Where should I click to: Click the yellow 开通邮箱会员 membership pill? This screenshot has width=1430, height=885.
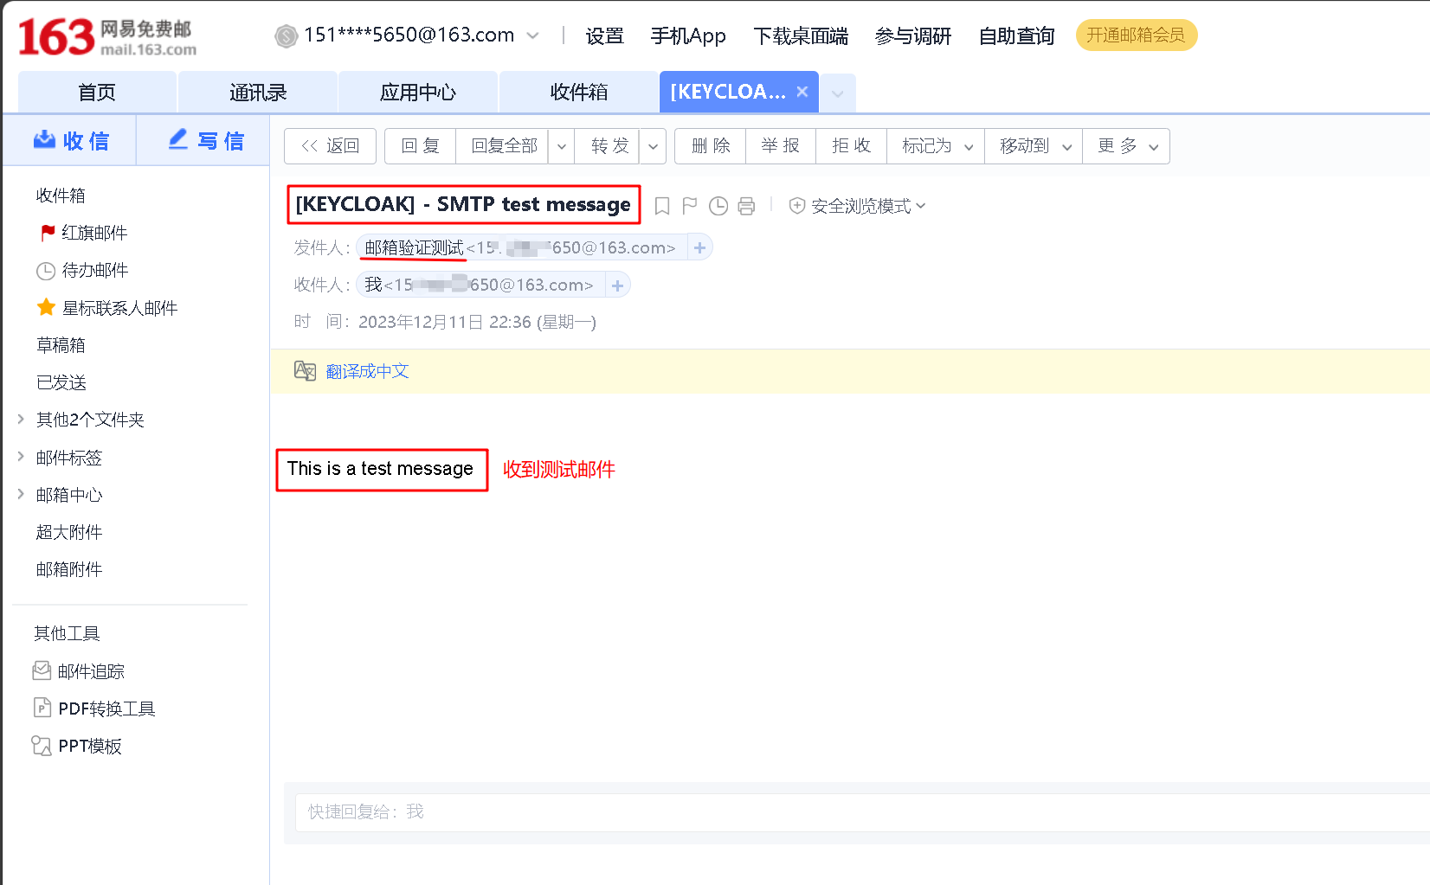click(x=1137, y=35)
